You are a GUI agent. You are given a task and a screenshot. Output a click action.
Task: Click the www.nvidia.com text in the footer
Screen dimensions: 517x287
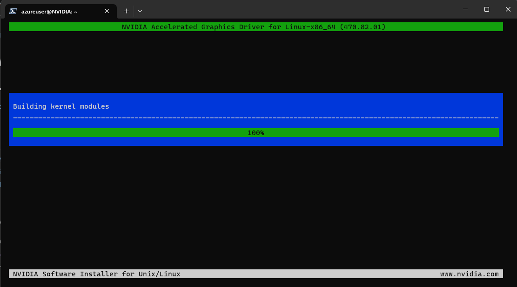[x=469, y=274]
